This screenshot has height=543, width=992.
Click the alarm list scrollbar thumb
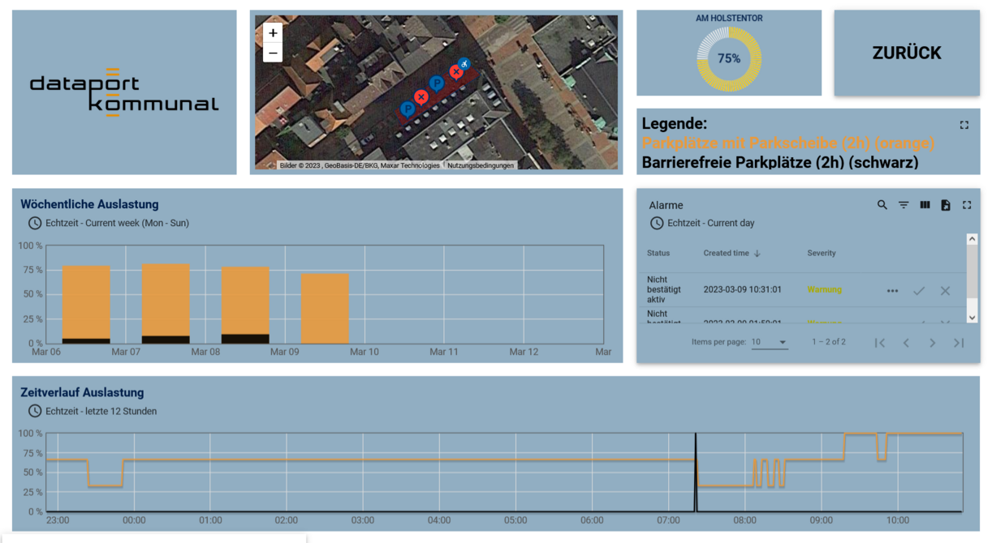point(972,272)
